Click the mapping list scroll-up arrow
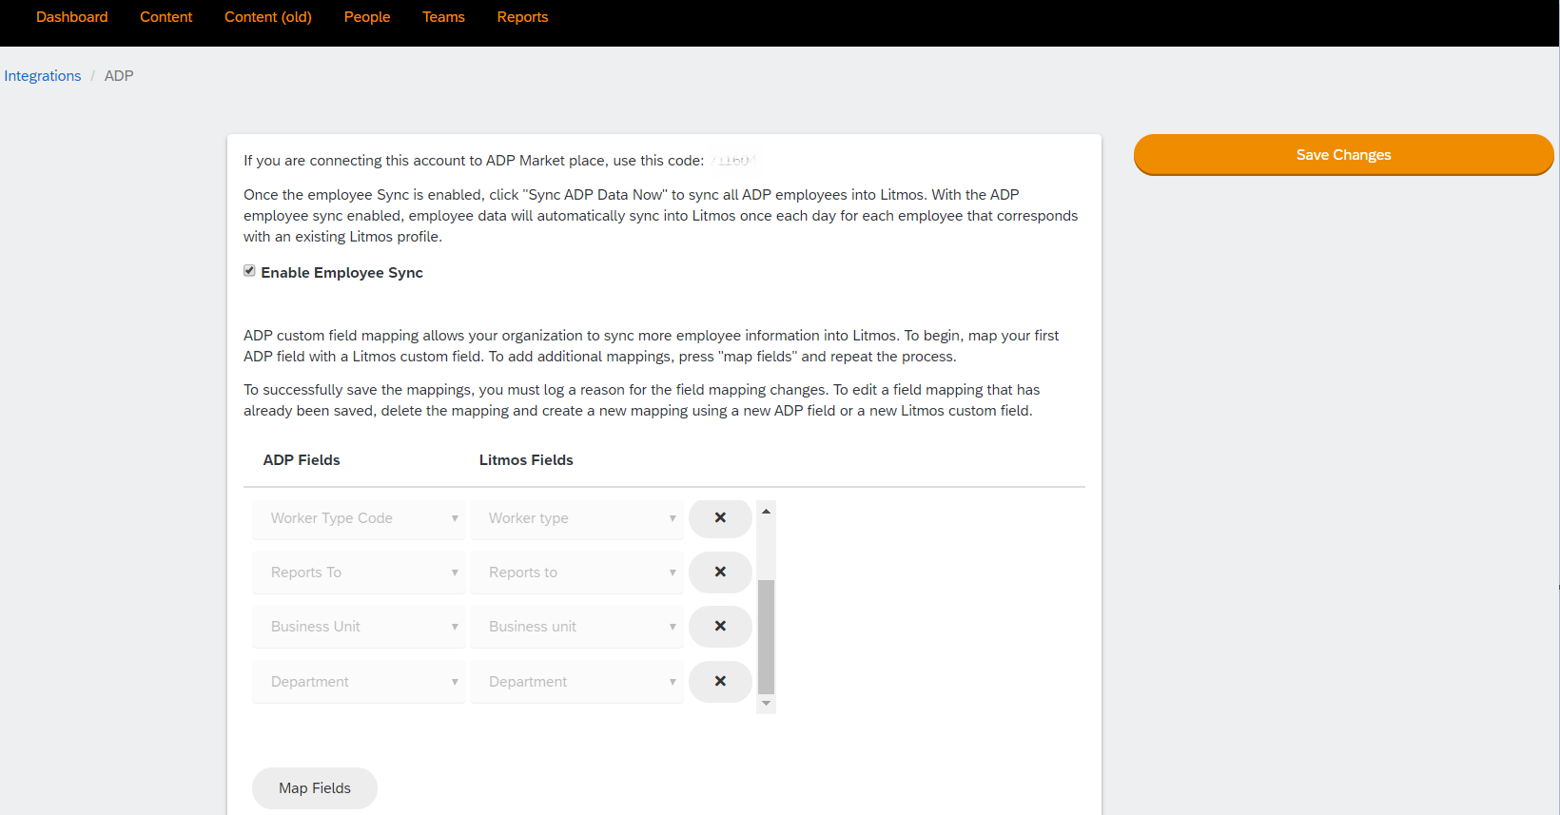Viewport: 1560px width, 815px height. pos(766,512)
